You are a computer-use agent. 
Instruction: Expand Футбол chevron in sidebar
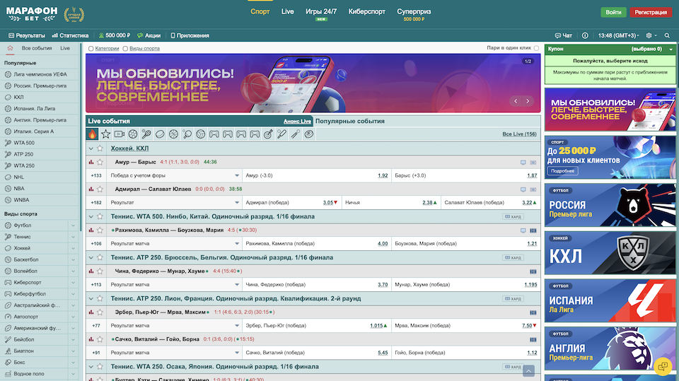(73, 225)
